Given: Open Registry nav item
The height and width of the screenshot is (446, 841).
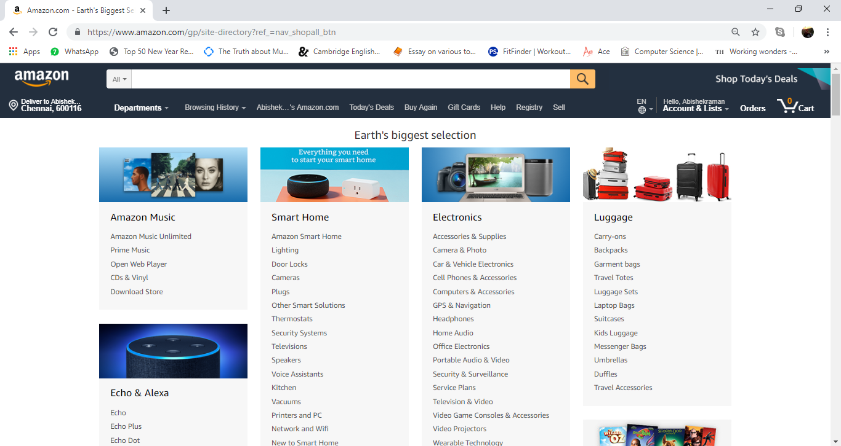Looking at the screenshot, I should click(529, 108).
